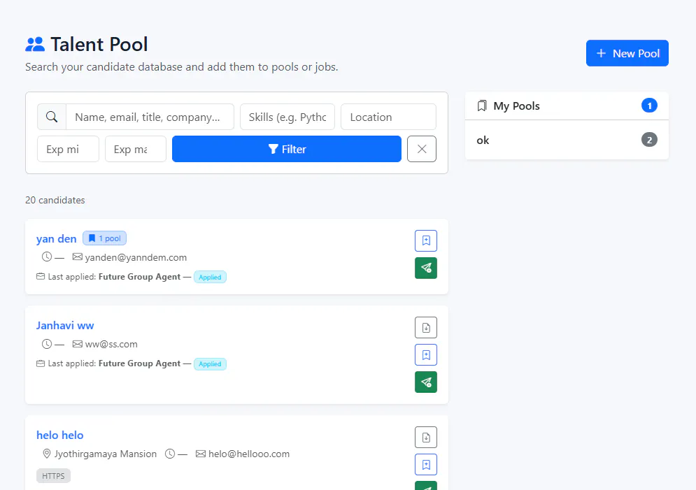The width and height of the screenshot is (696, 490).
Task: Send yan den to a job
Action: click(426, 268)
